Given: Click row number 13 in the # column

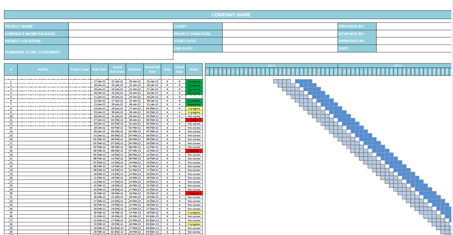Looking at the screenshot, I should [x=11, y=128].
